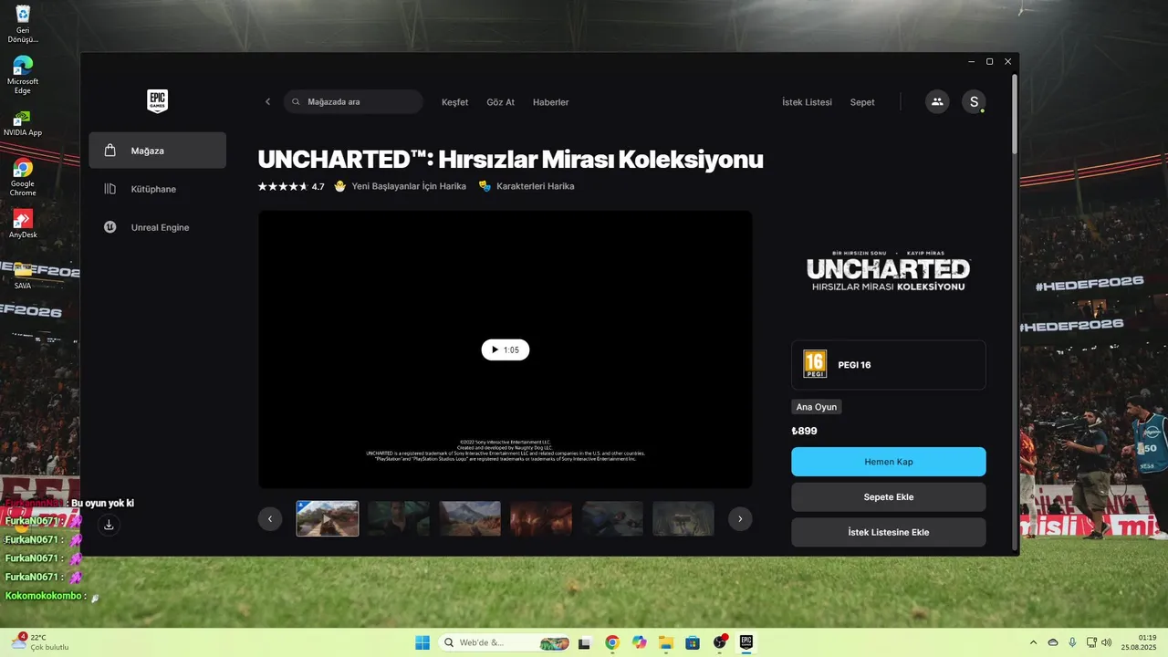Open Task View on taskbar
This screenshot has width=1168, height=657.
pos(585,642)
